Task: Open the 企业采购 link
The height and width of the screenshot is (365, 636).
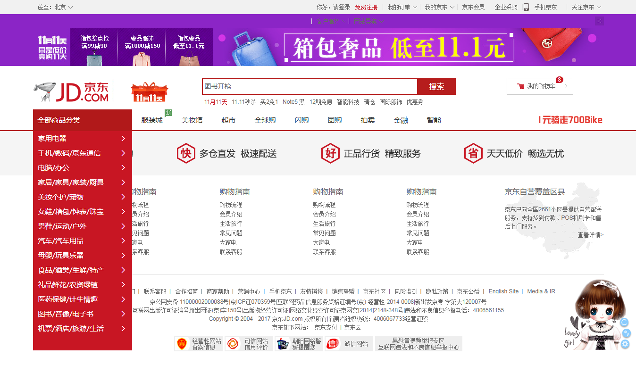Action: (x=506, y=7)
